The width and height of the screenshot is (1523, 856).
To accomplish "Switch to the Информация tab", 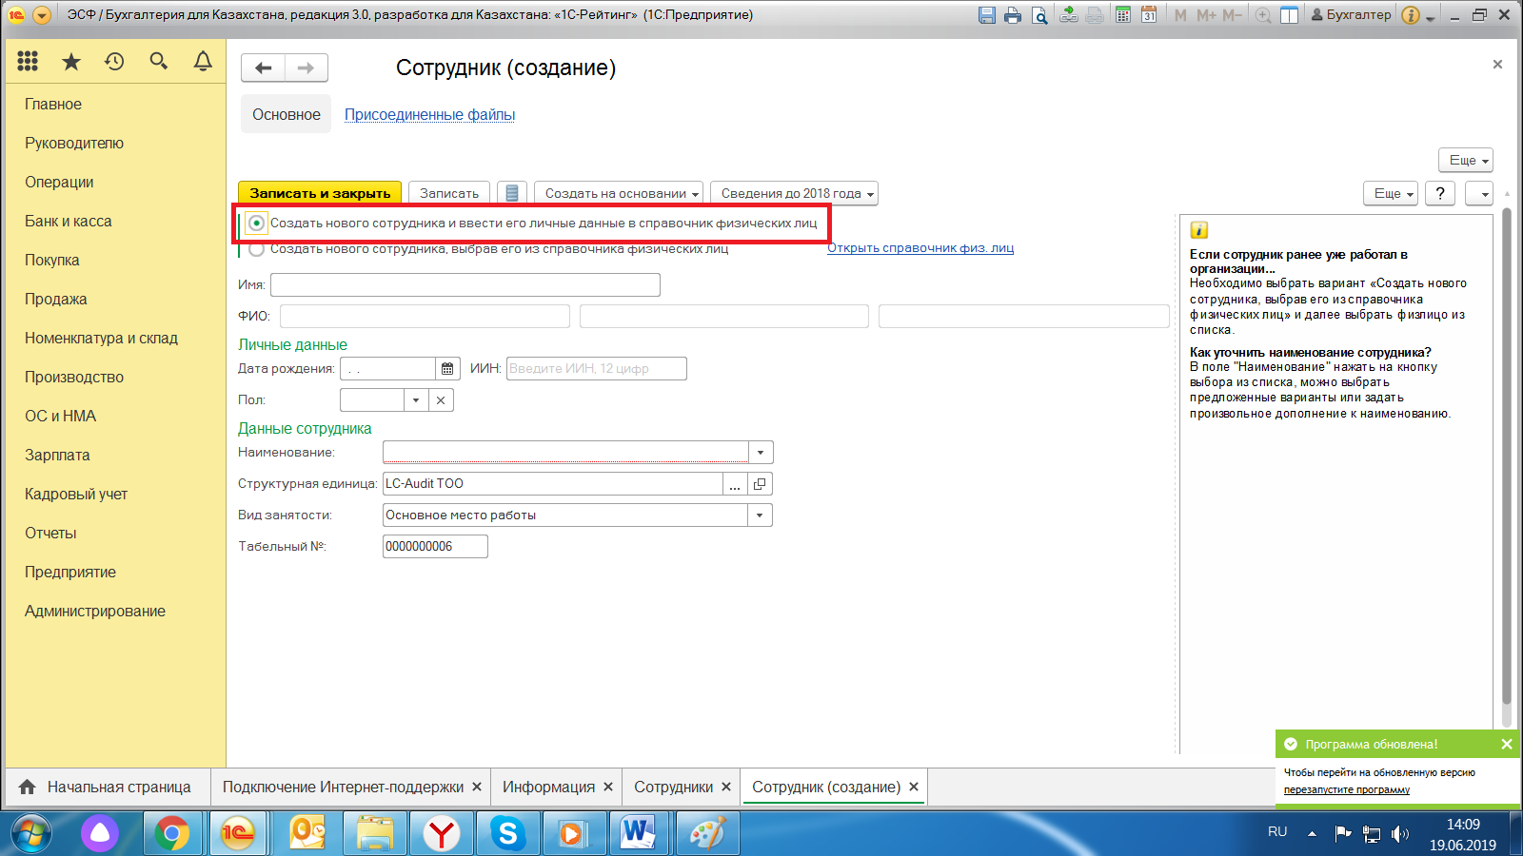I will point(549,788).
